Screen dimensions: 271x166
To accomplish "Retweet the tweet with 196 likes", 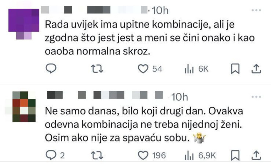I will pyautogui.click(x=97, y=155).
